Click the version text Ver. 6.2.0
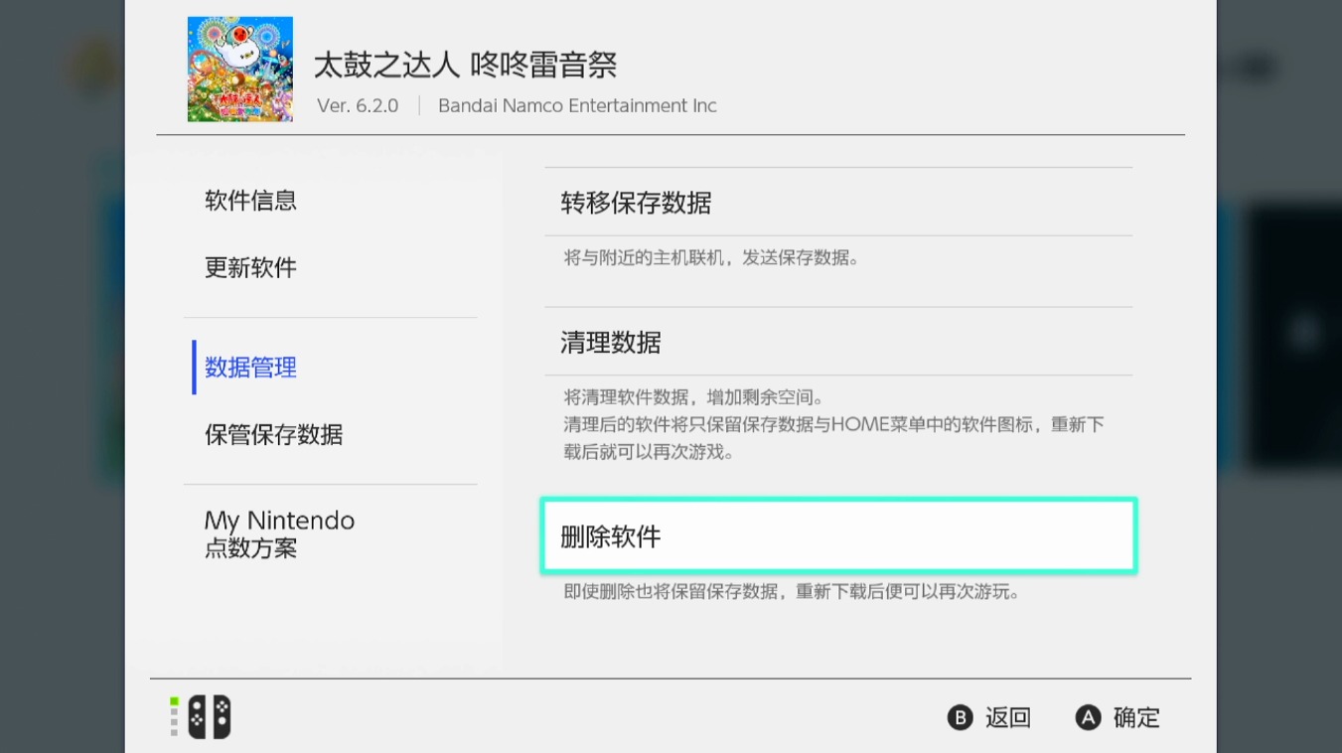1342x753 pixels. [x=358, y=106]
